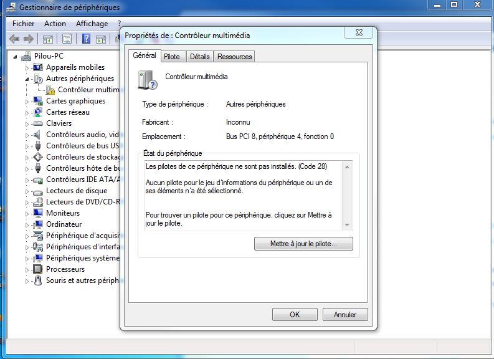Switch to the Pilote tab
This screenshot has width=494, height=359.
click(x=172, y=57)
